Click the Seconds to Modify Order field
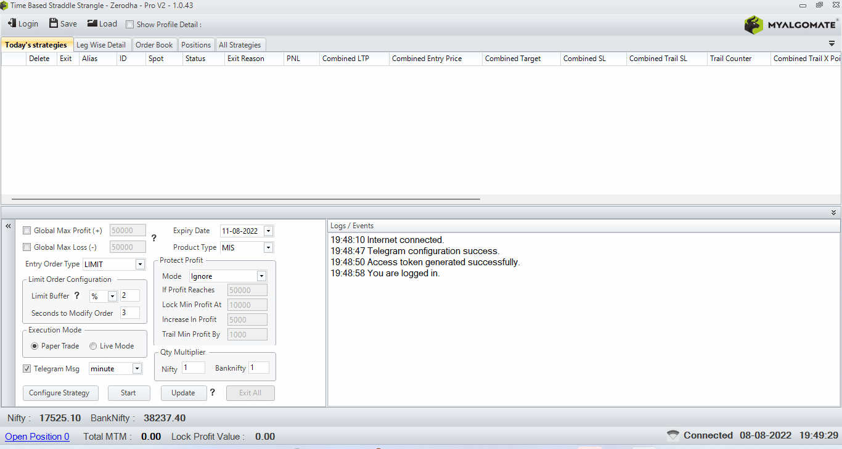This screenshot has width=842, height=449. (130, 313)
